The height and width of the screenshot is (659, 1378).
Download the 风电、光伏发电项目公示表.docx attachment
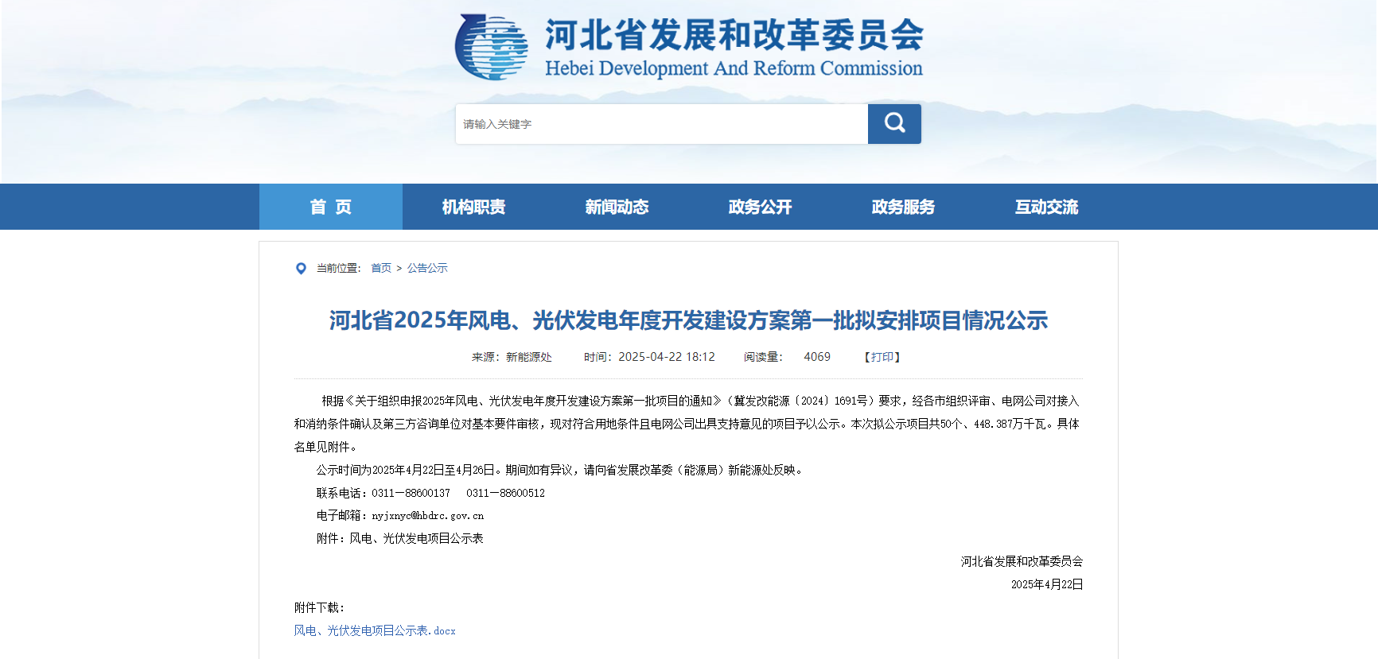(375, 630)
